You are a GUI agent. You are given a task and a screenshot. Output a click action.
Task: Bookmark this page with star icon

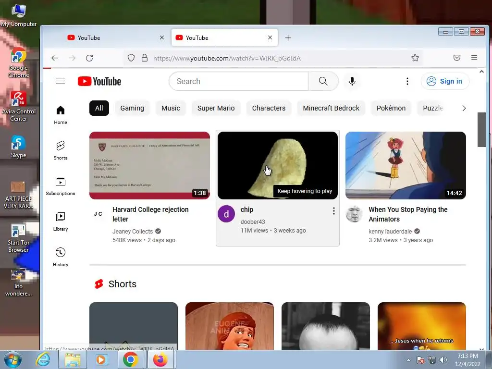pos(415,58)
